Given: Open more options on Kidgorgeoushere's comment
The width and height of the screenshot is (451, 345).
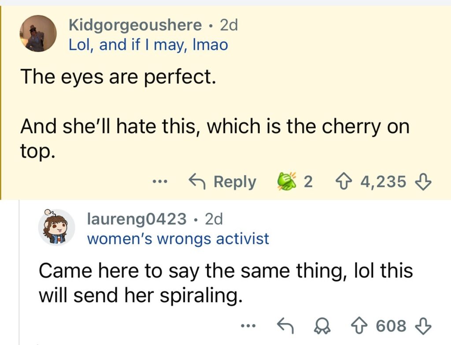Looking at the screenshot, I should coord(160,181).
